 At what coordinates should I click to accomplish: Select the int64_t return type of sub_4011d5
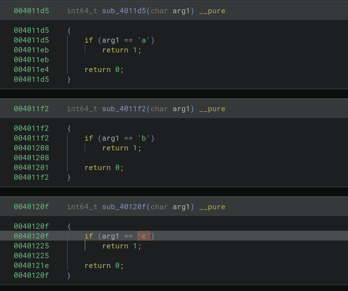click(x=82, y=11)
